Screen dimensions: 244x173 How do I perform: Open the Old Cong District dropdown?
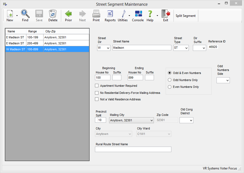tap(191, 120)
